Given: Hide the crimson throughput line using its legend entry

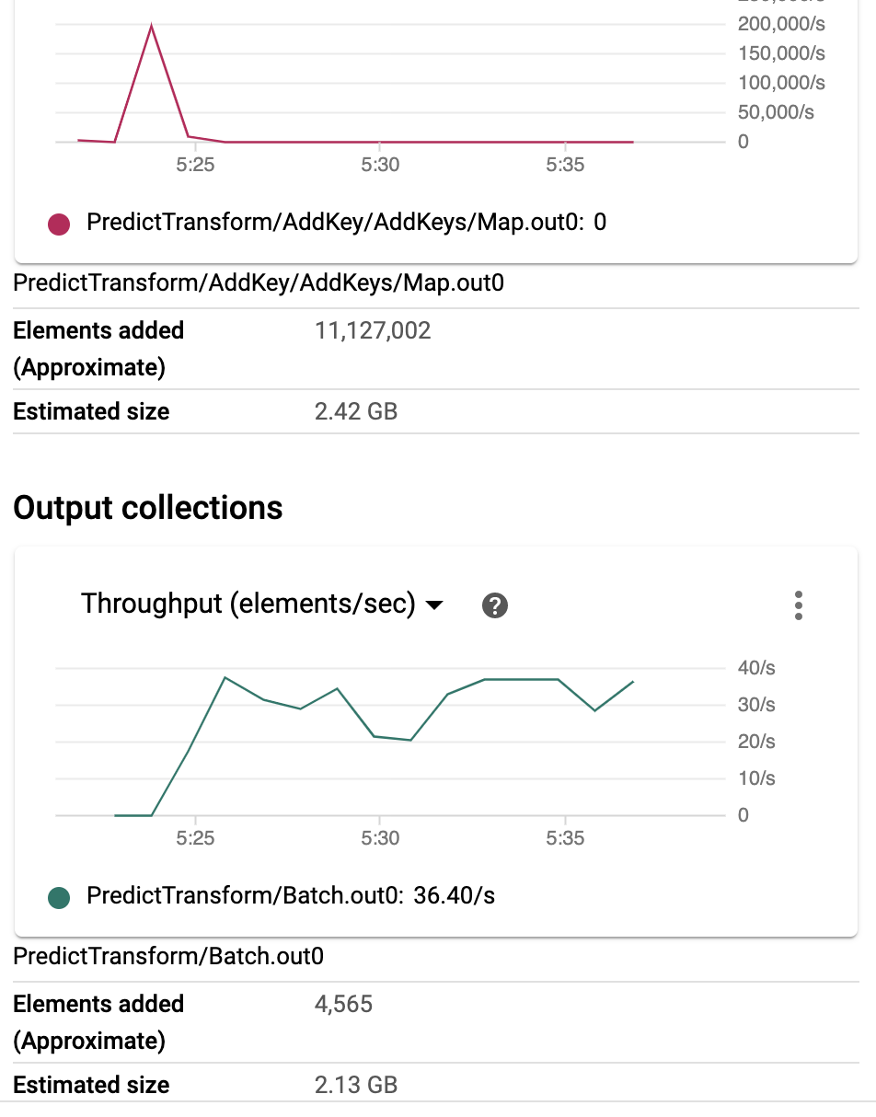Looking at the screenshot, I should (59, 224).
